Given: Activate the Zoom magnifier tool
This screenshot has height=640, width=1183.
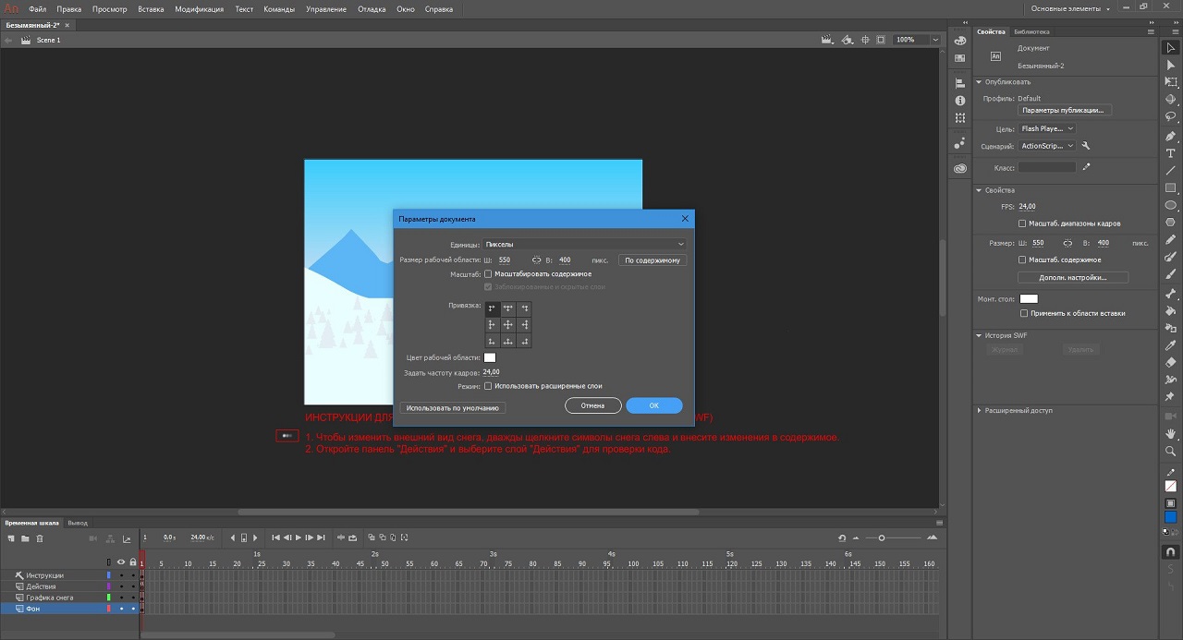Looking at the screenshot, I should coord(1170,451).
